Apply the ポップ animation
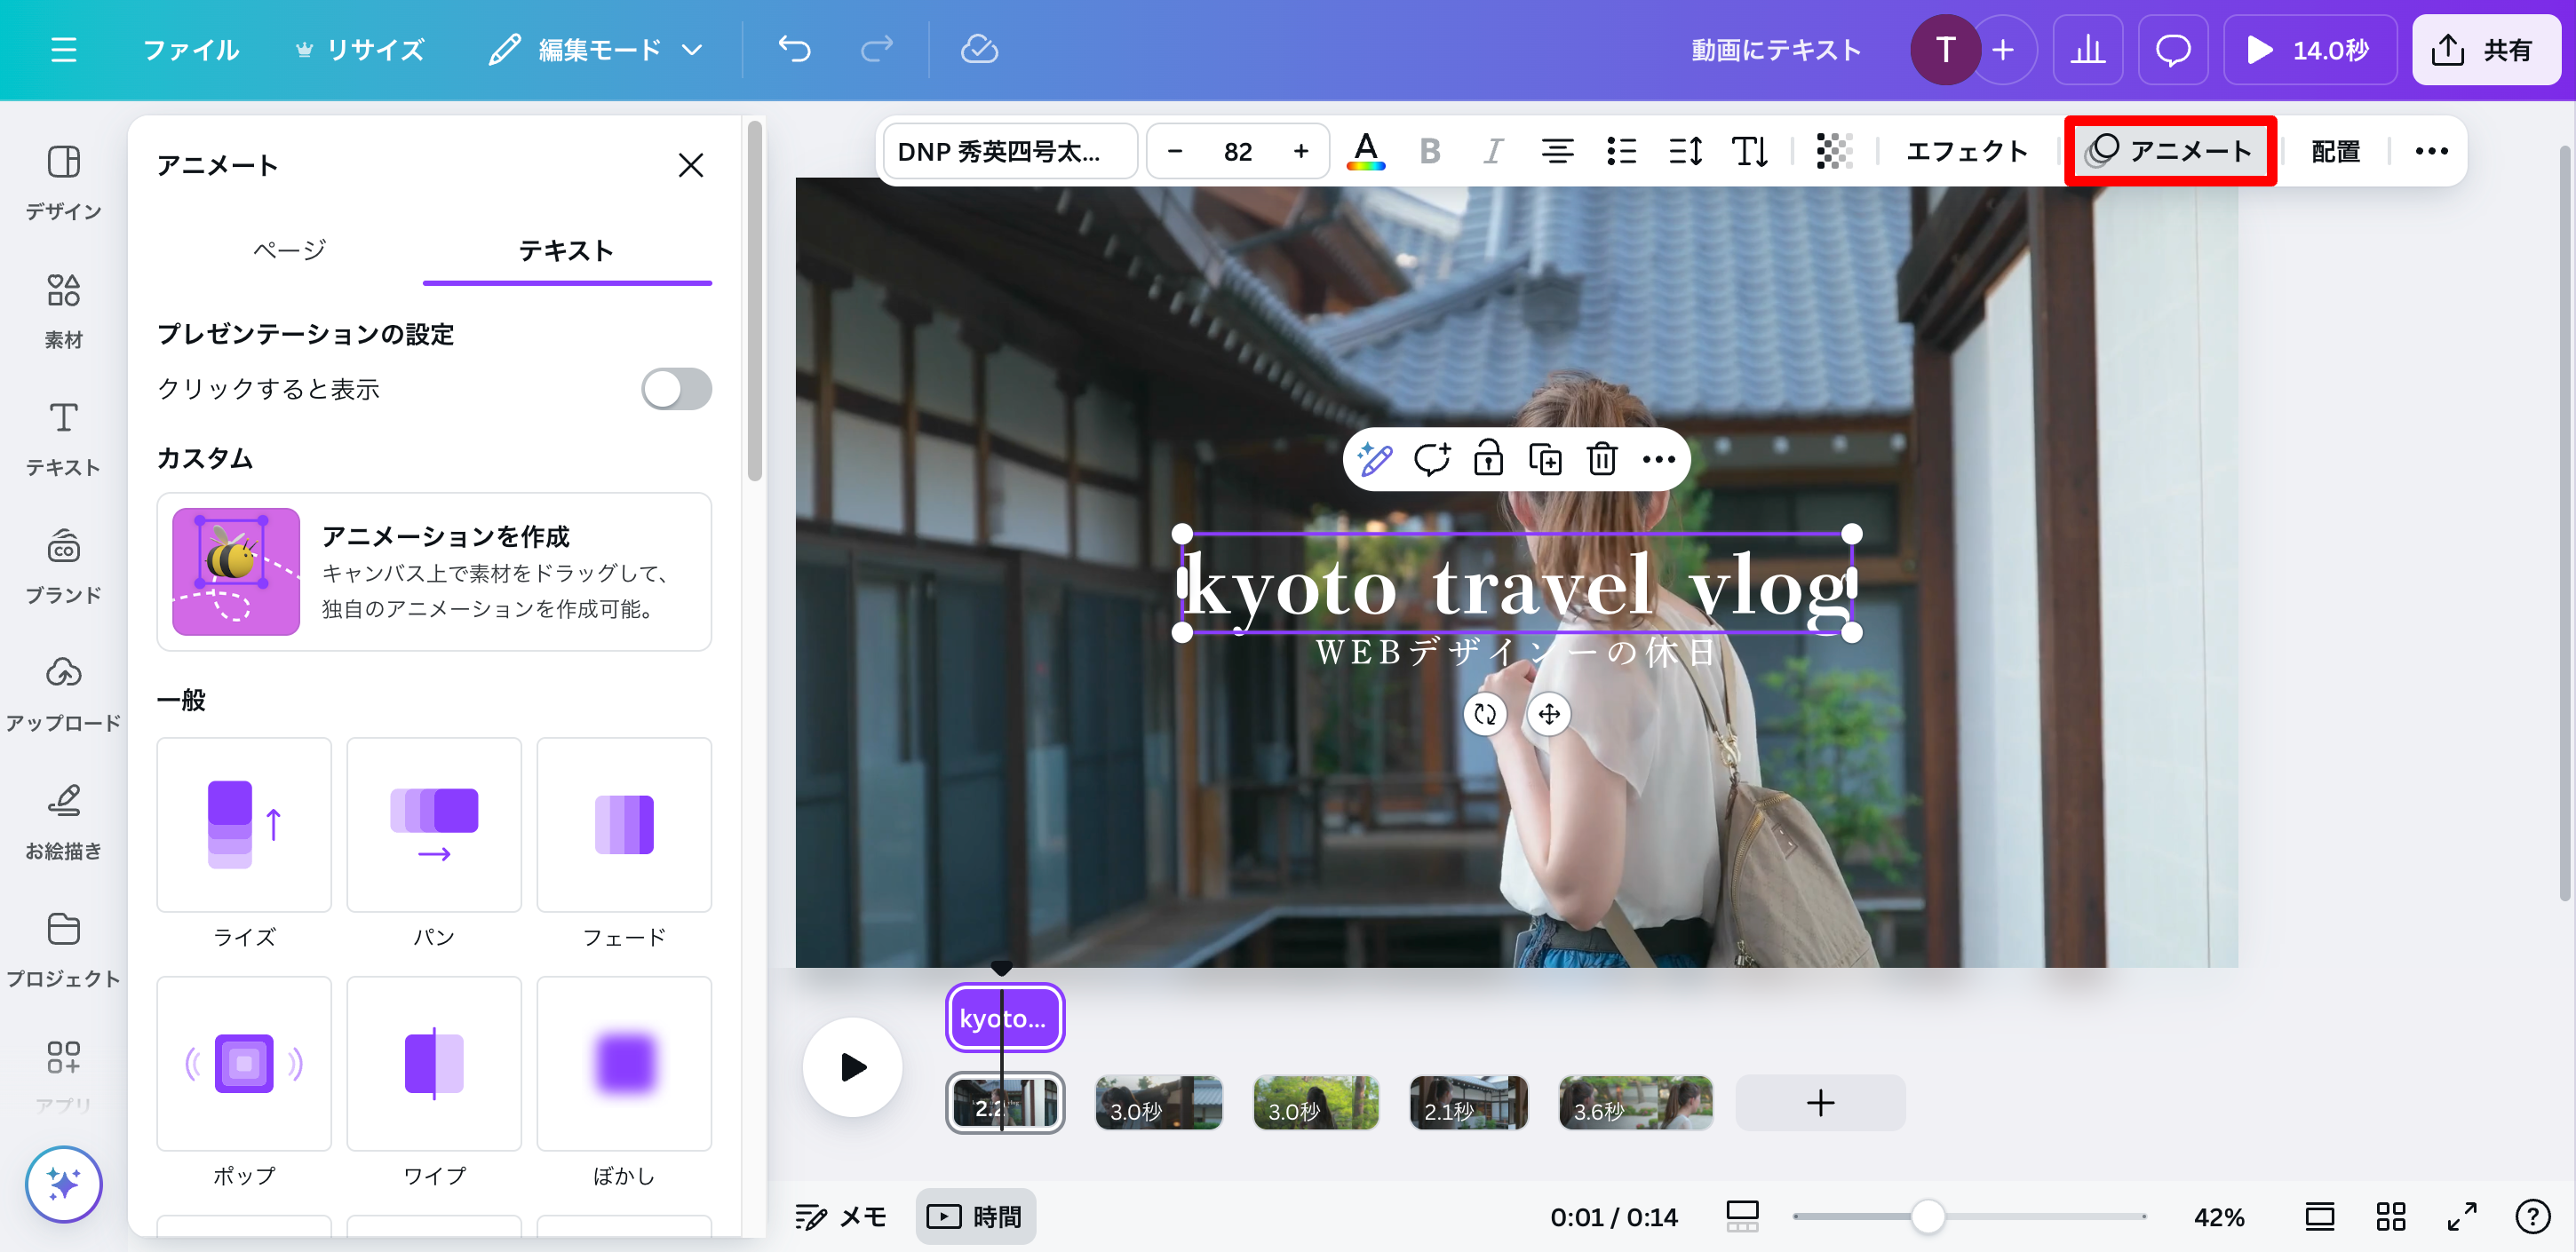 [x=244, y=1063]
